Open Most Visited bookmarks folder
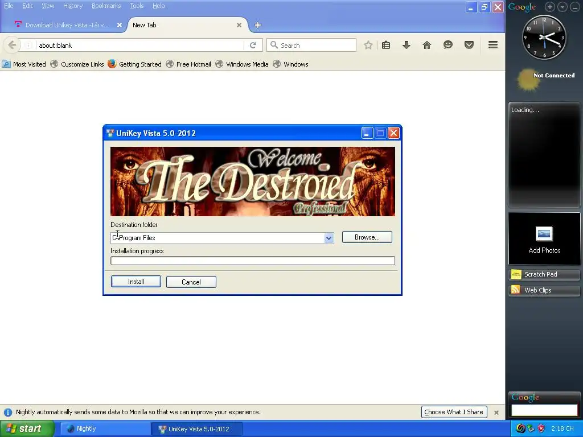This screenshot has width=583, height=437. pyautogui.click(x=24, y=64)
